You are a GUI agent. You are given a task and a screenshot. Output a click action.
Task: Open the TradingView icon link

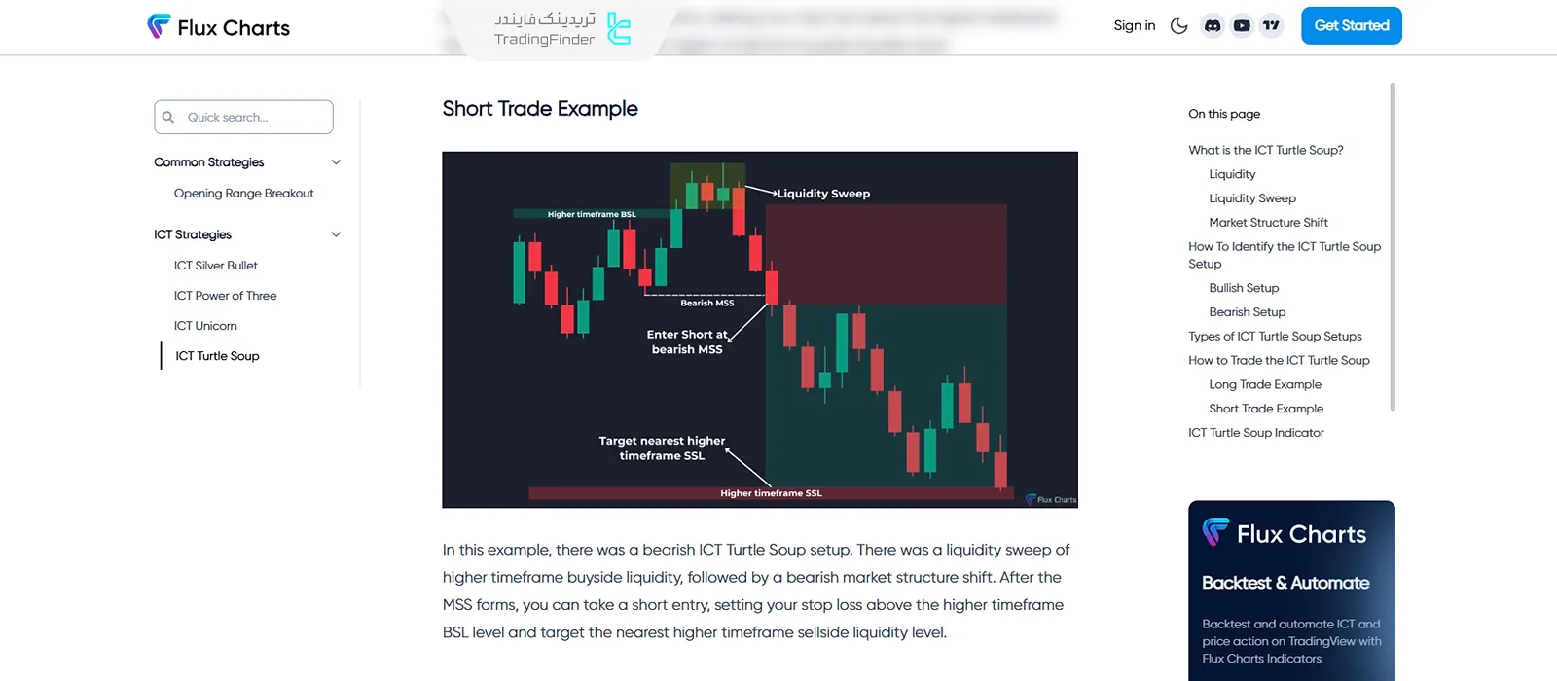(1271, 26)
